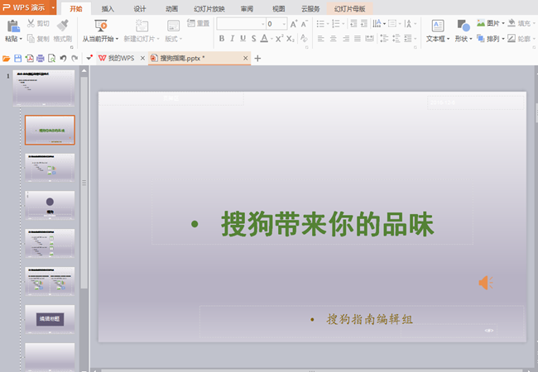
Task: Toggle superscript X² button
Action: [280, 38]
